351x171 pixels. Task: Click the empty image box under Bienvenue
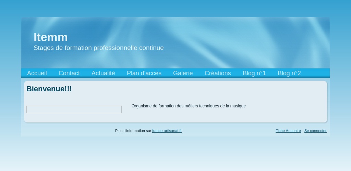(74, 109)
